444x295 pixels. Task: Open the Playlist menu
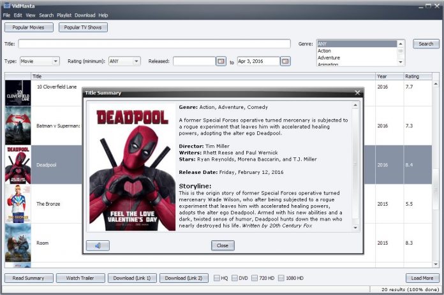coord(64,15)
